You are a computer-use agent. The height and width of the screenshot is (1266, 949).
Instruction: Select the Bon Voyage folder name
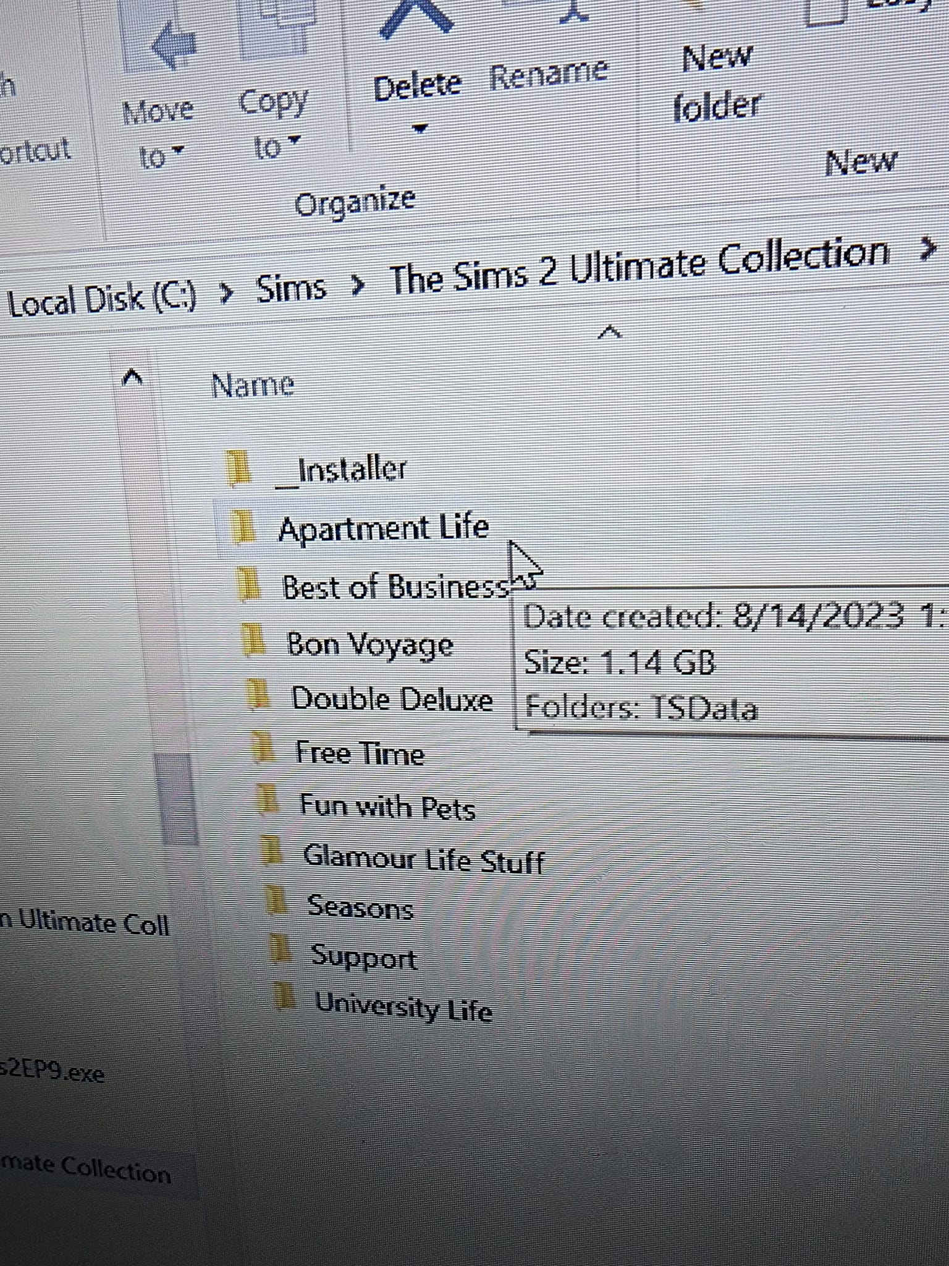(370, 645)
